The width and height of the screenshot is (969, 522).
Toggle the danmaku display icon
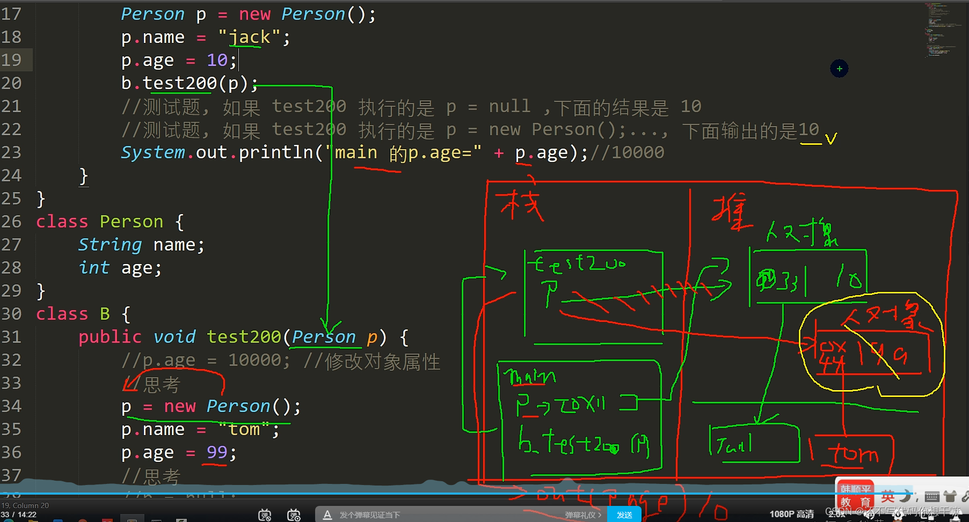pos(265,515)
